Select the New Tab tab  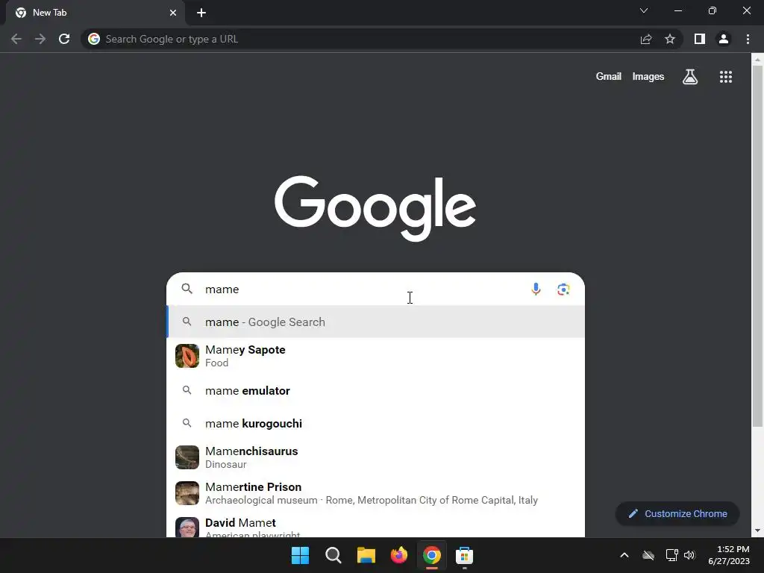coord(95,13)
